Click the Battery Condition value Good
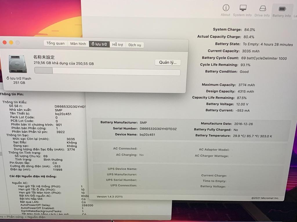Image resolution: width=297 pixels, height=222 pixels. (x=244, y=72)
